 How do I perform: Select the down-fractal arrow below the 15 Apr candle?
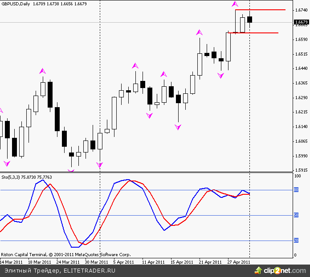coord(178,127)
